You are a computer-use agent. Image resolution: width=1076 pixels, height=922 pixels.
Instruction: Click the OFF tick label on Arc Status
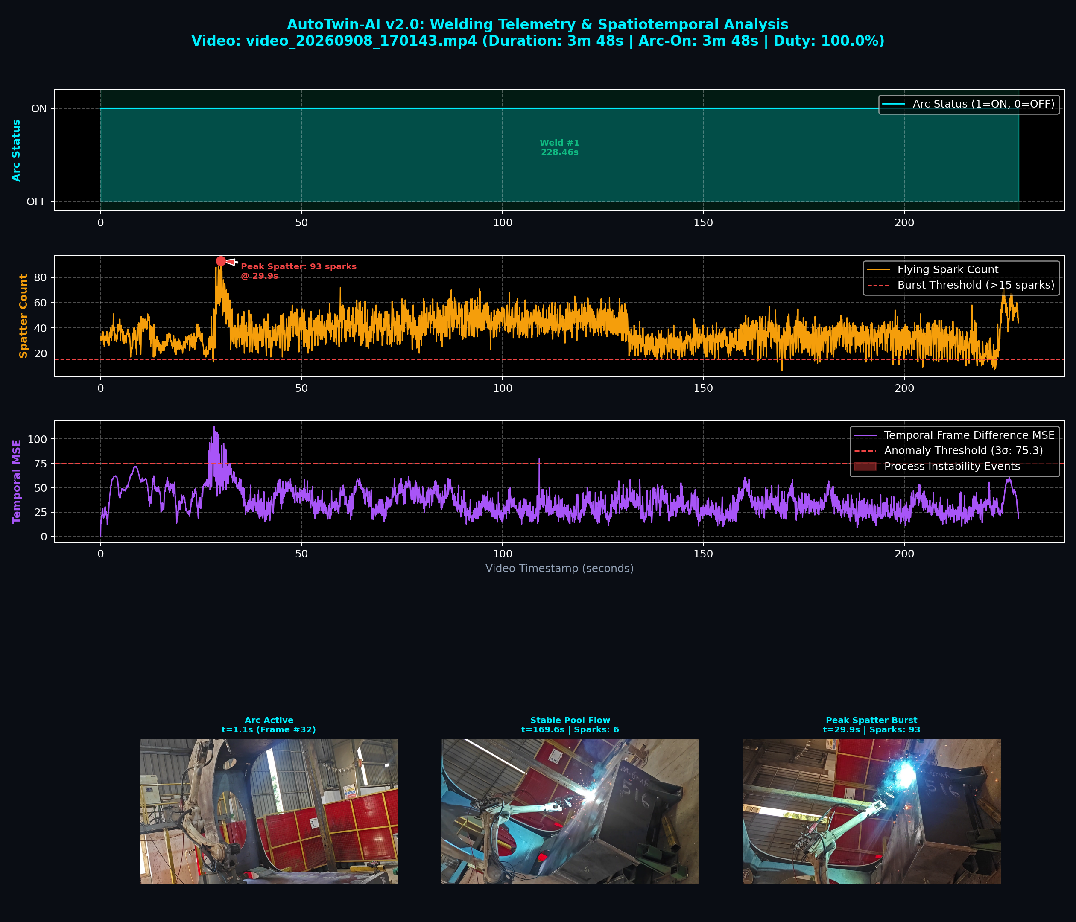pyautogui.click(x=36, y=201)
